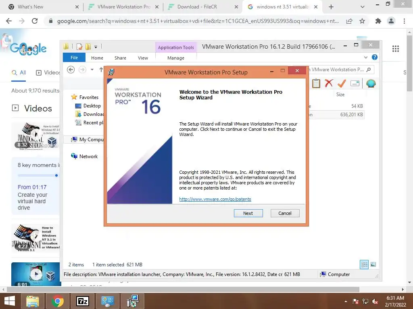Screen dimensions: 413x309
Task: Click the Explorer search magnifier icon
Action: 369,70
